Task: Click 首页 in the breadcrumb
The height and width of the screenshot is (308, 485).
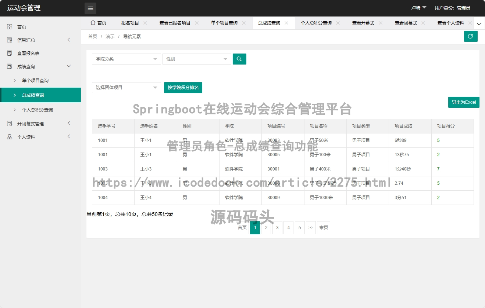Action: [x=93, y=37]
